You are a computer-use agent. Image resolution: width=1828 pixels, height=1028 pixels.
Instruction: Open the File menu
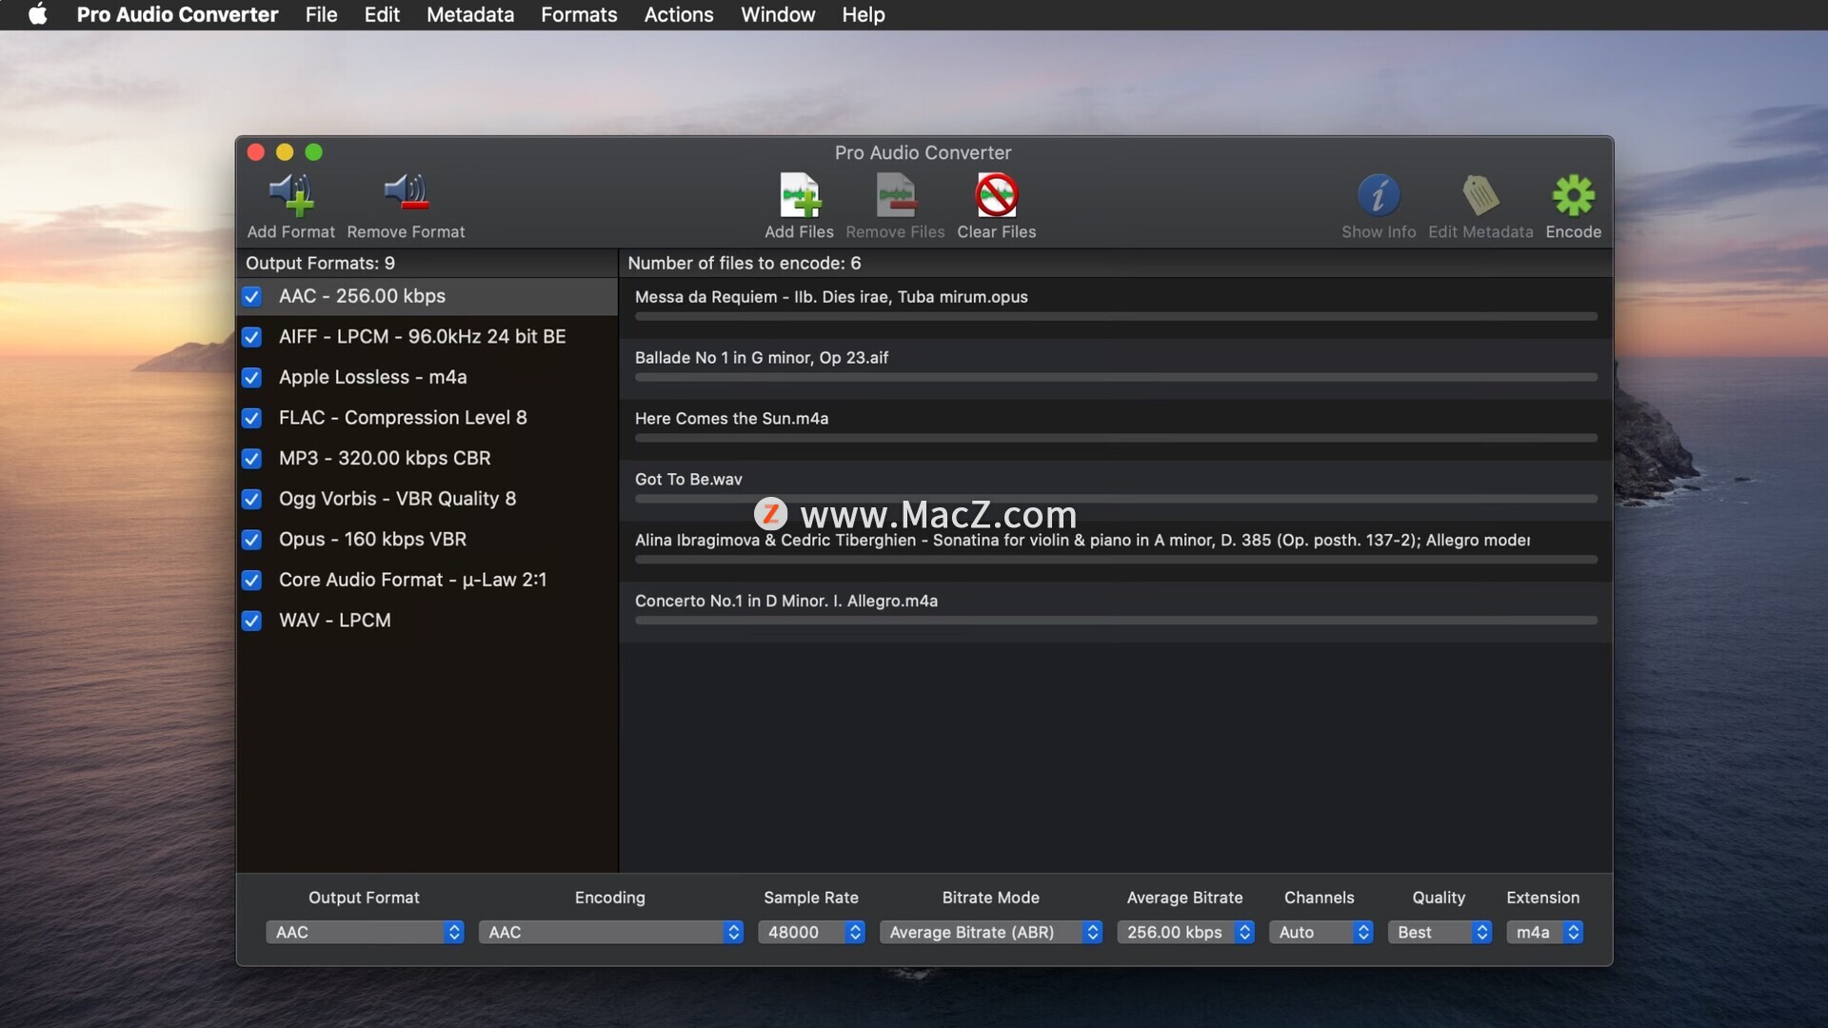[322, 14]
